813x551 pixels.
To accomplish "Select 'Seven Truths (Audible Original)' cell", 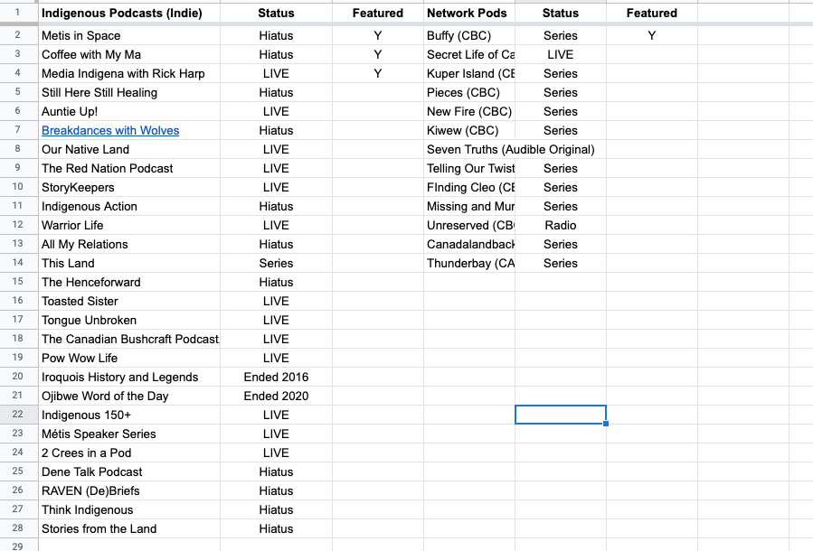I will click(469, 150).
